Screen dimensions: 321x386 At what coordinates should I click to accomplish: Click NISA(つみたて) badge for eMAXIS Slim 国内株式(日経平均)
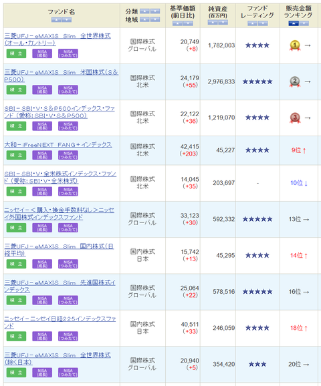click(x=68, y=264)
